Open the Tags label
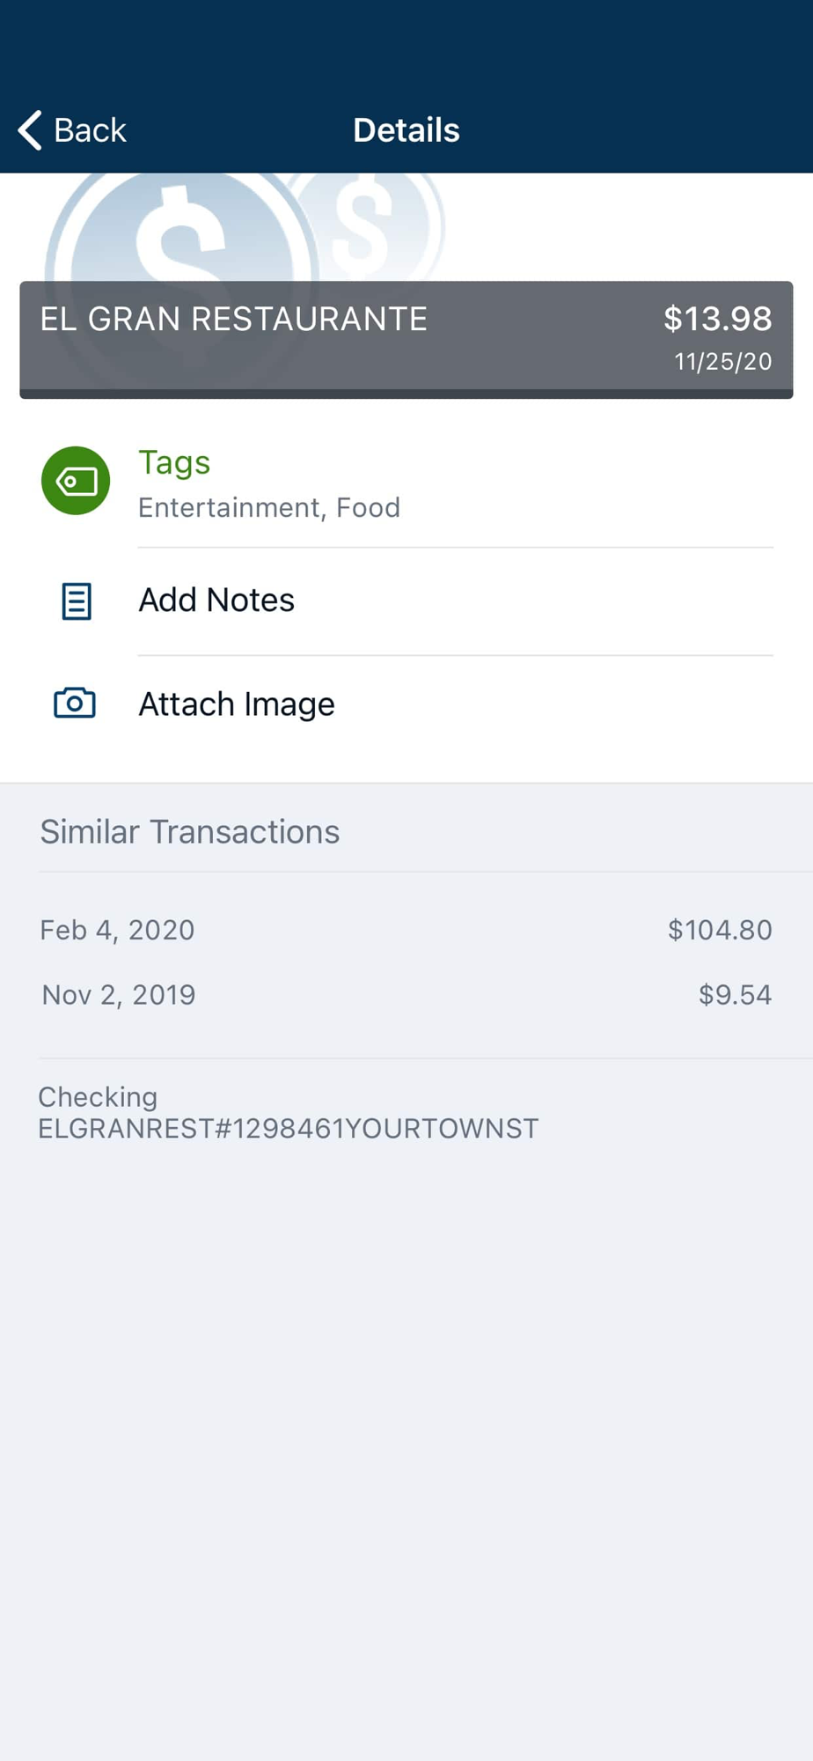Viewport: 813px width, 1761px height. pos(174,462)
